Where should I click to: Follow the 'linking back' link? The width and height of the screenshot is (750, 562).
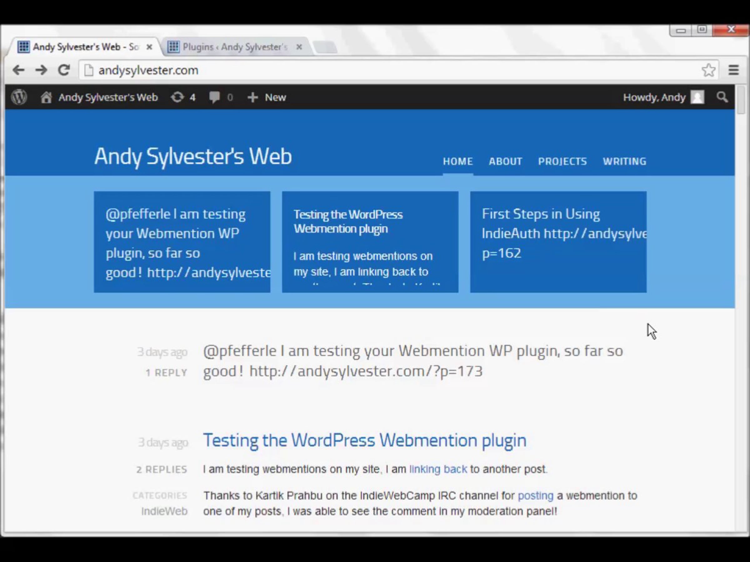pyautogui.click(x=438, y=469)
